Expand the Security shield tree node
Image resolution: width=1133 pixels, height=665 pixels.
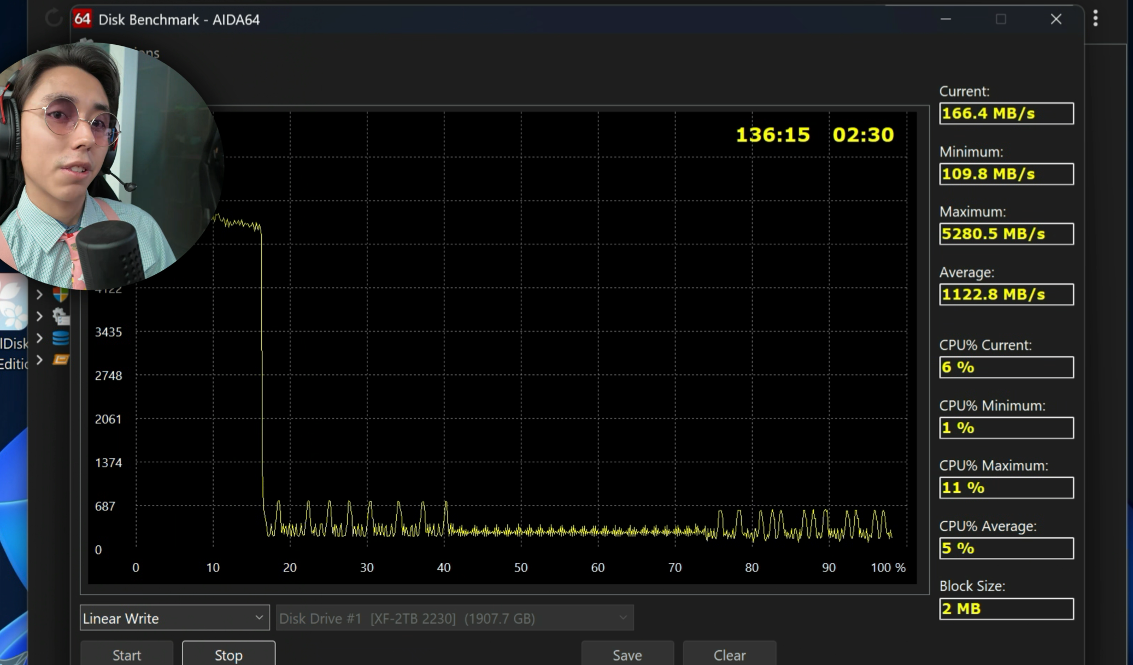[39, 295]
